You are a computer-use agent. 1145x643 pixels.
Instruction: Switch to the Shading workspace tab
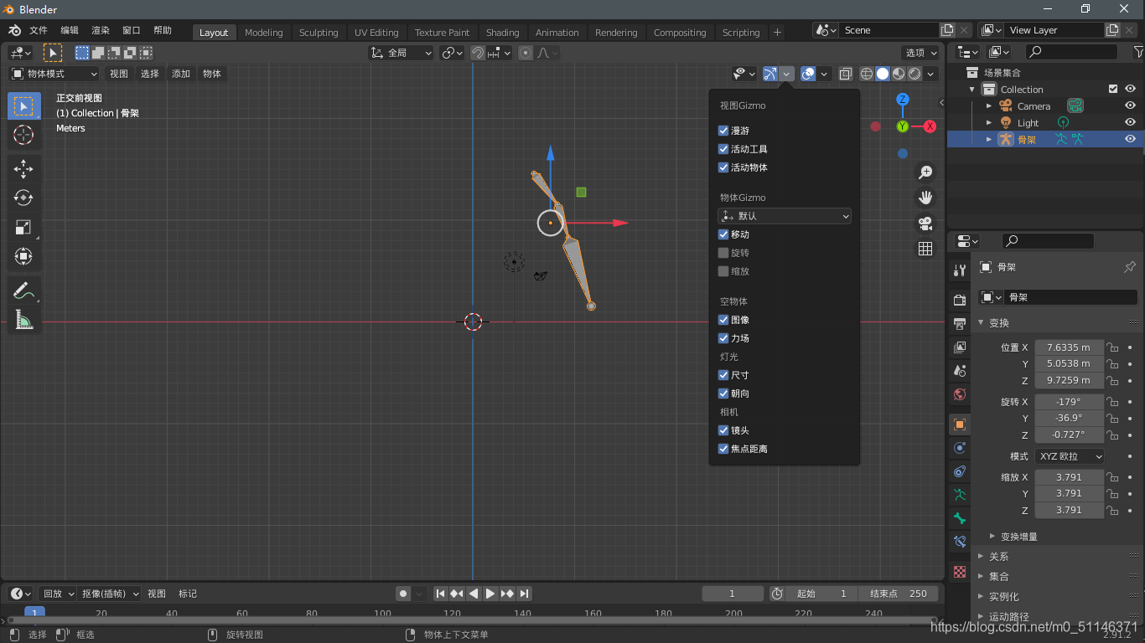[502, 33]
